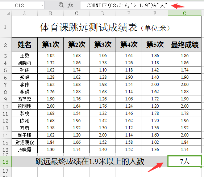Select row 10 header
The width and height of the screenshot is (204, 177).
point(5,106)
